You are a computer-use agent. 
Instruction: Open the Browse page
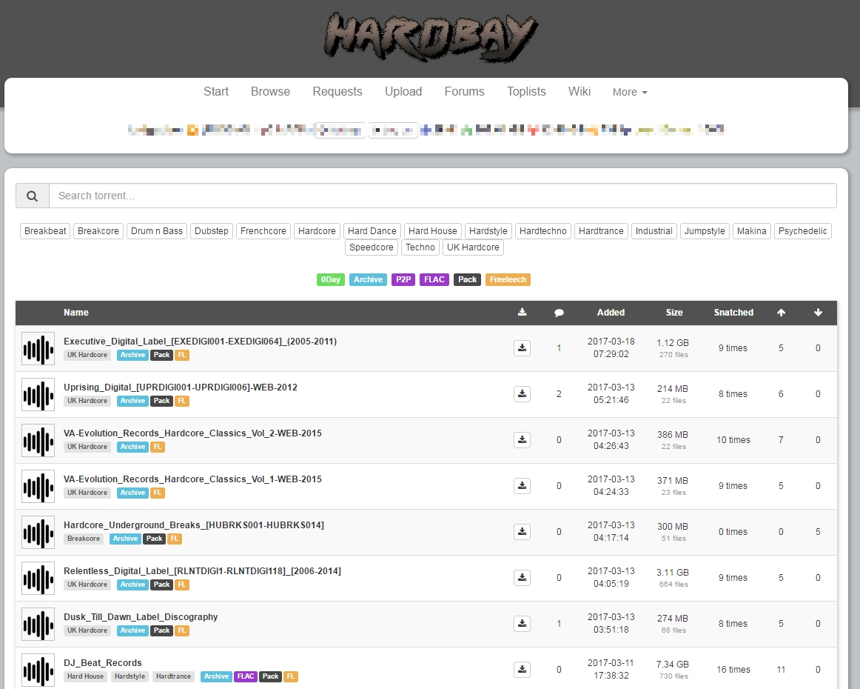coord(270,92)
